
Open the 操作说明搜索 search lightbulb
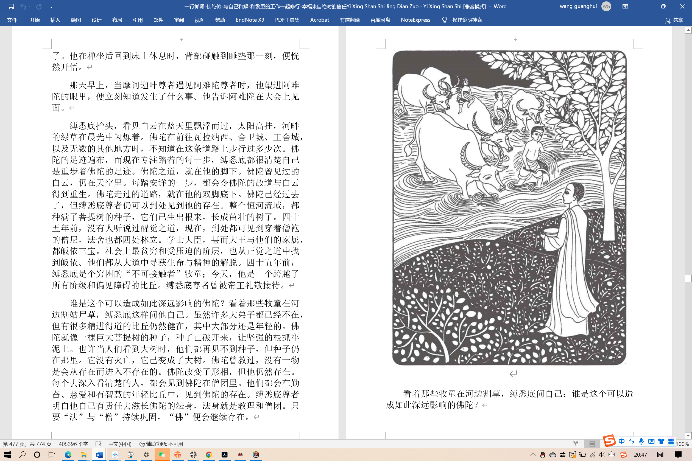coord(444,20)
